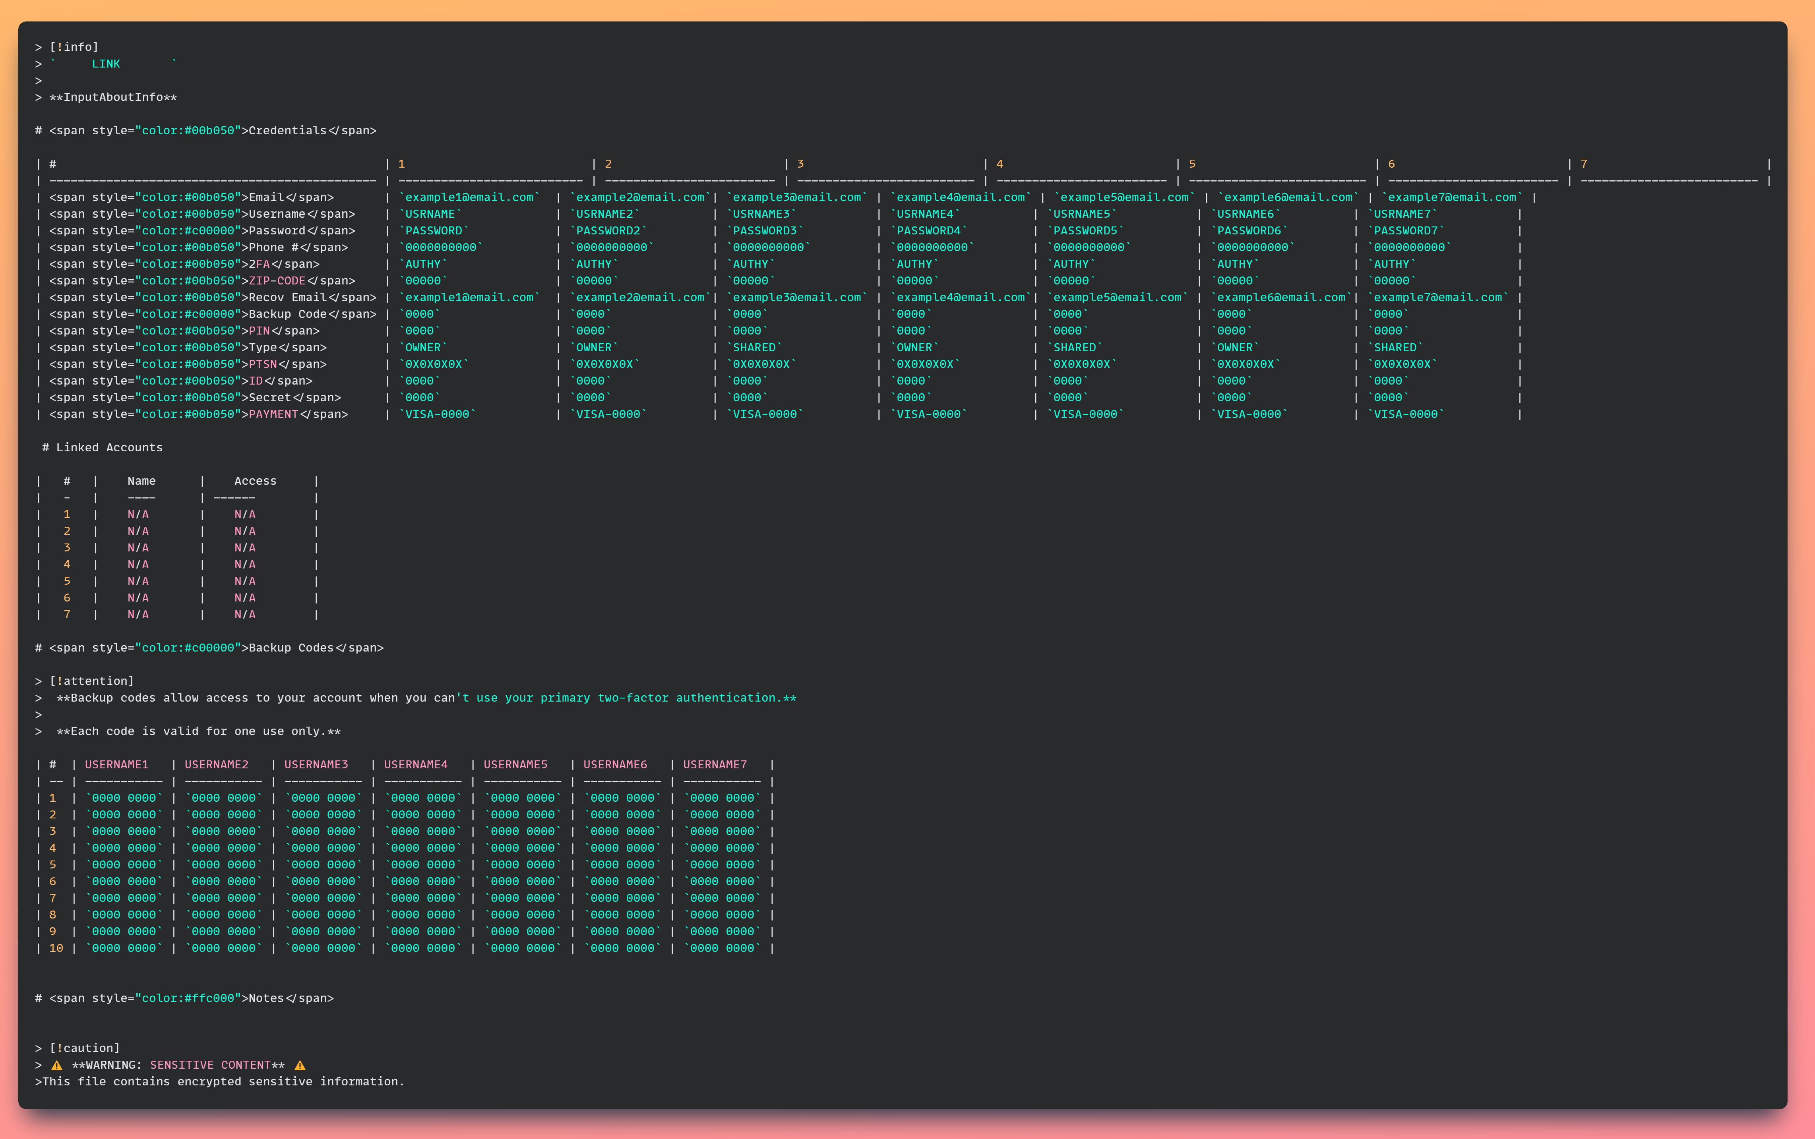Select the LINK placeholder text
This screenshot has width=1815, height=1139.
point(105,64)
